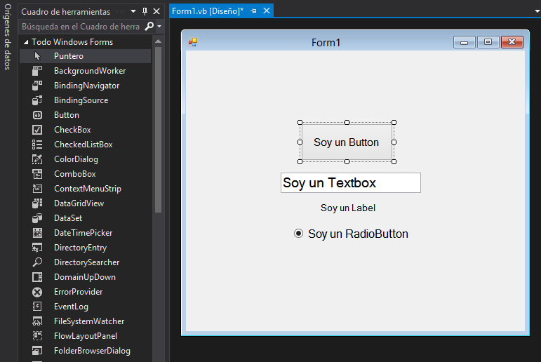The height and width of the screenshot is (362, 541).
Task: Click the 'ErrorProvider' toolbox label
Action: [79, 292]
